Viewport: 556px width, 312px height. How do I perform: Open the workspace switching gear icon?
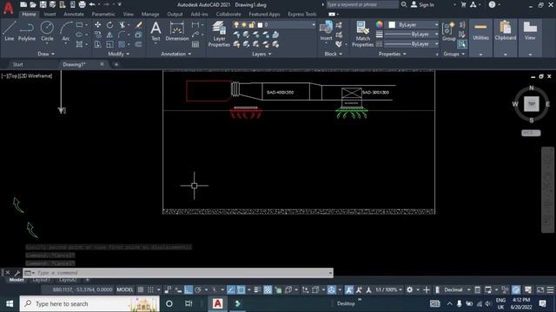(x=409, y=289)
